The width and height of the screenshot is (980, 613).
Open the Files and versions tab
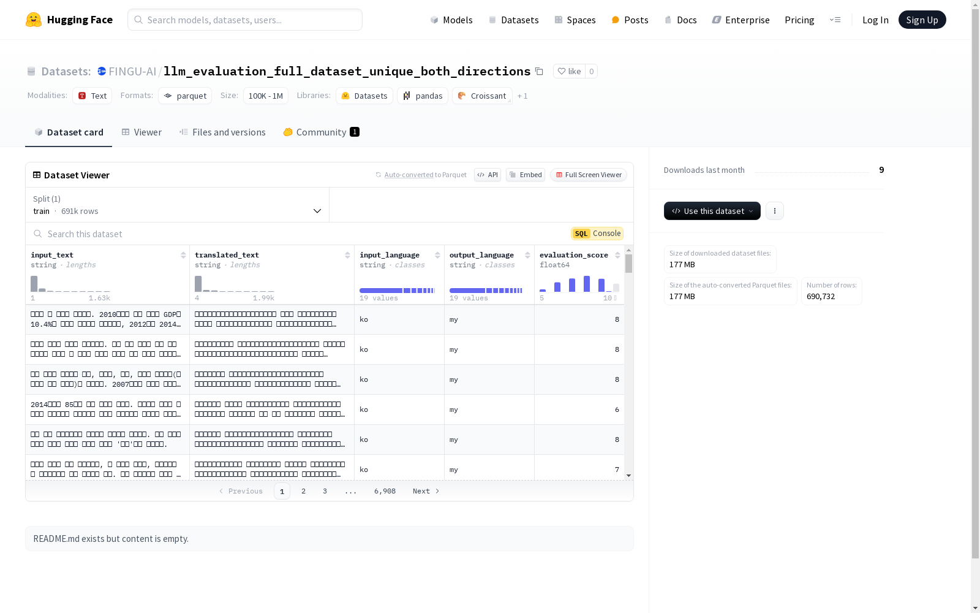coord(222,132)
